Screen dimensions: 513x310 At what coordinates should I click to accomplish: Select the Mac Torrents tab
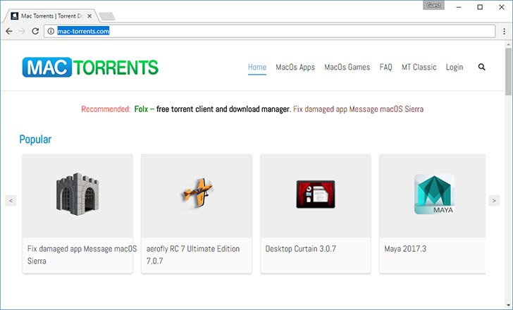(51, 15)
